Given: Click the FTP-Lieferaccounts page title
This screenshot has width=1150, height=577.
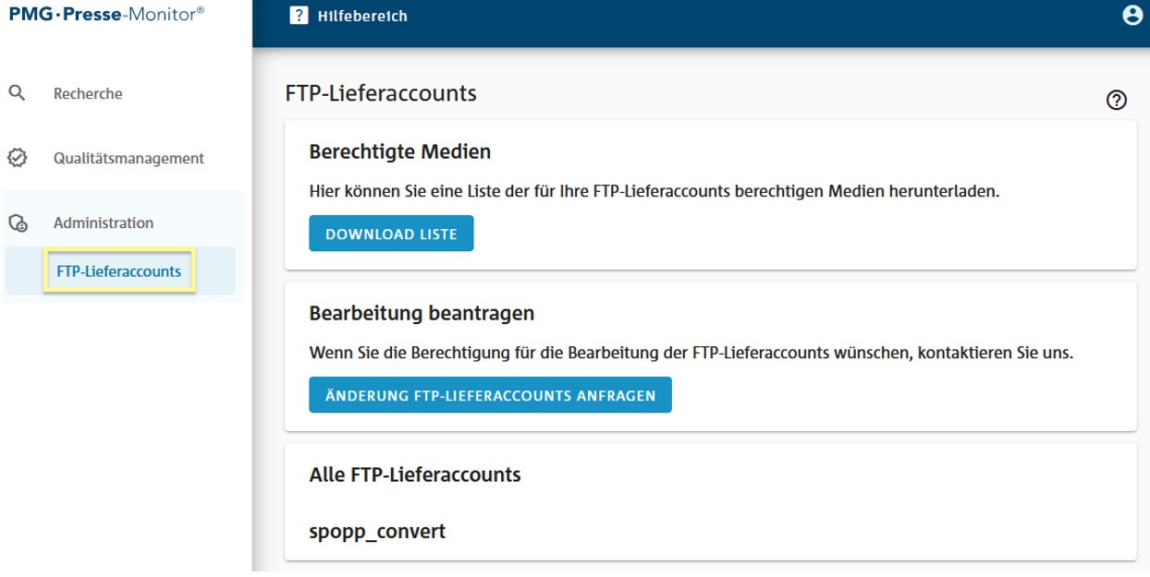Looking at the screenshot, I should (381, 93).
